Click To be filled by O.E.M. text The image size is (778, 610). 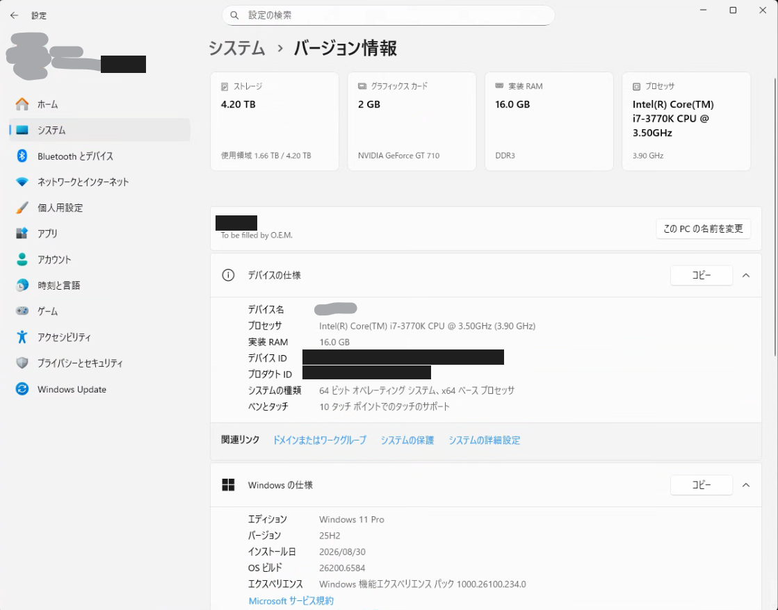[257, 235]
